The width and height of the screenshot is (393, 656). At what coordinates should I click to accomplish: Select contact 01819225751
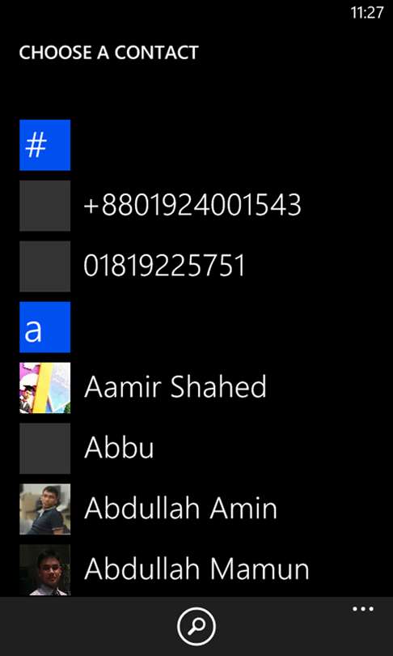click(164, 266)
